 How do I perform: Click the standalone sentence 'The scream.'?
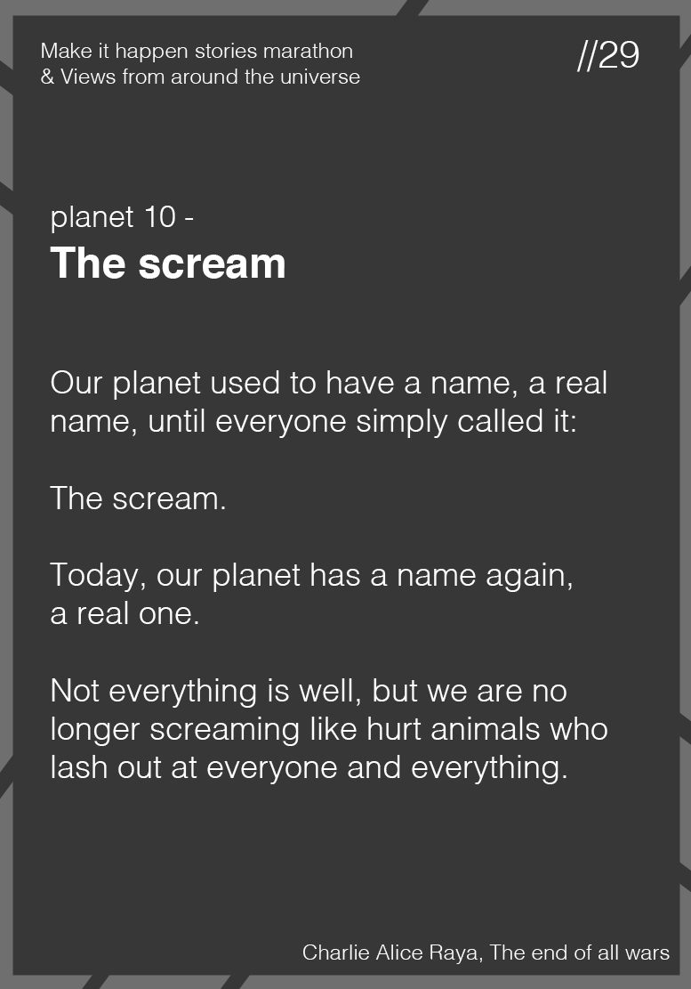(138, 499)
